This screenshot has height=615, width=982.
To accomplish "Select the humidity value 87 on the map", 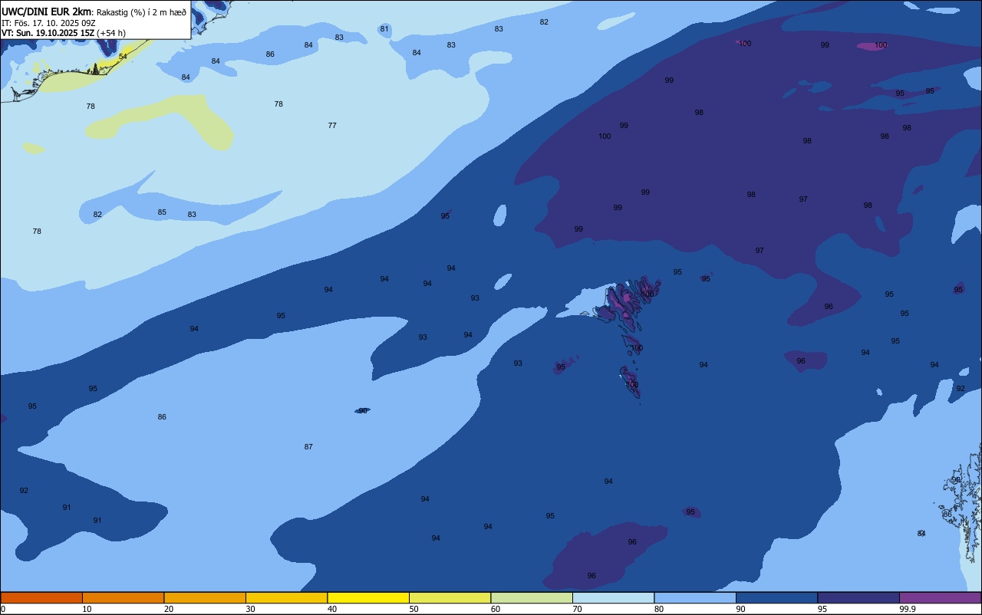I will [308, 447].
